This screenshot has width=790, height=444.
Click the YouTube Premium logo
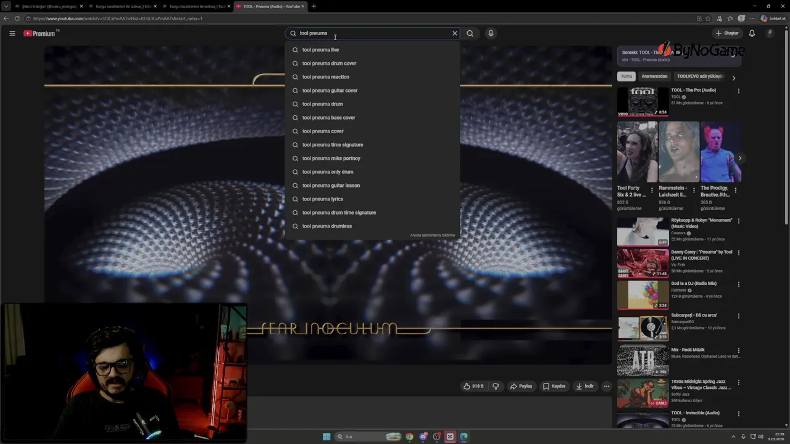(x=39, y=33)
